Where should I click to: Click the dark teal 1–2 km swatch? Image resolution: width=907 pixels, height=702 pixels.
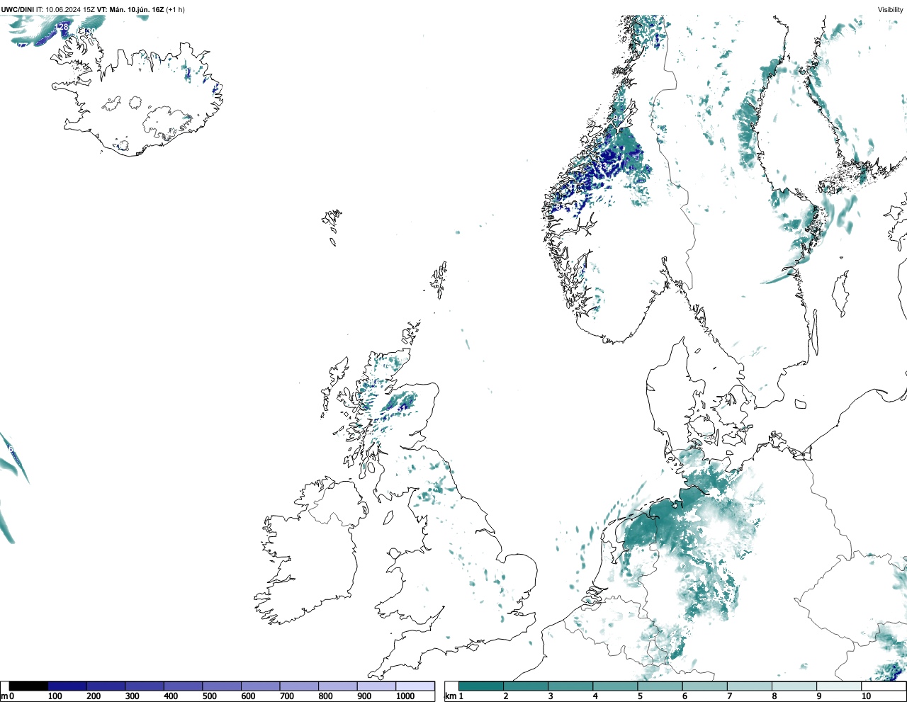tap(481, 686)
